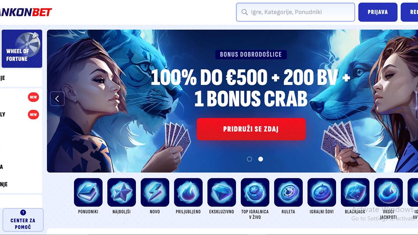Image resolution: width=418 pixels, height=235 pixels.
Task: Open the Ponudniki book icon category
Action: pos(88,193)
